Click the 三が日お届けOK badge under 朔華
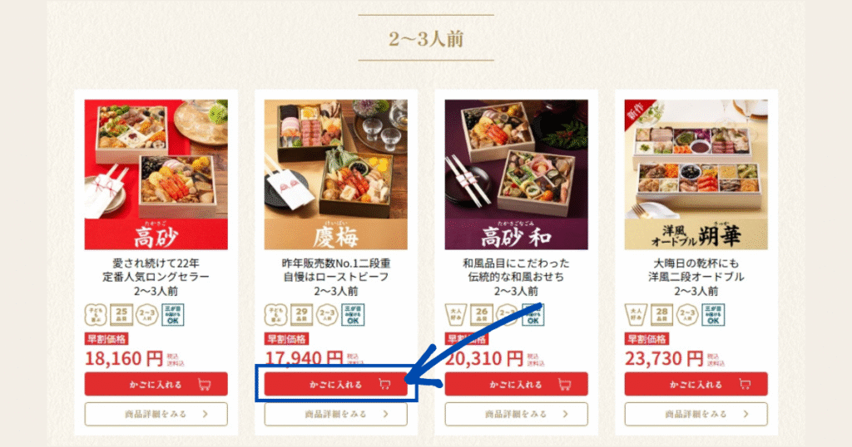Image resolution: width=852 pixels, height=447 pixels. coord(713,315)
